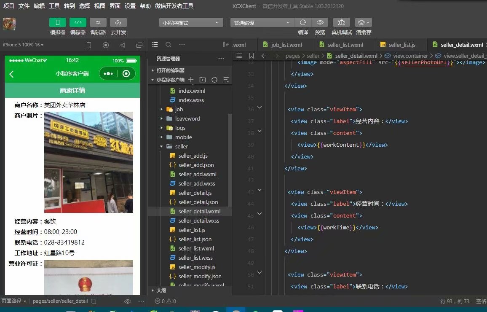Click the new folder icon

pyautogui.click(x=203, y=80)
